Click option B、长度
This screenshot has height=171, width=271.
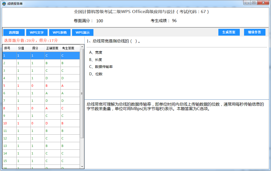tap(95, 60)
